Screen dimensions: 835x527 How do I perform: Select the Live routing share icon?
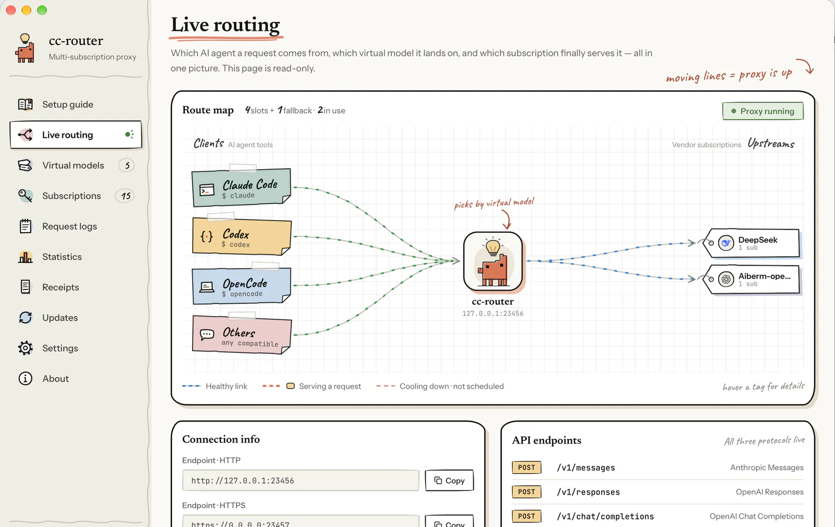pos(25,135)
